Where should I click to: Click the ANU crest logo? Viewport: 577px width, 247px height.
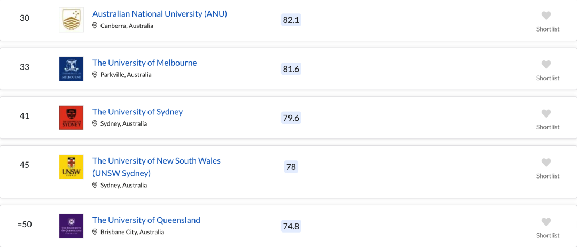pyautogui.click(x=72, y=20)
